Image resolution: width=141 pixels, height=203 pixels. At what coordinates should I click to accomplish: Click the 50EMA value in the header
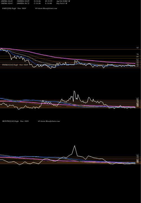(7, 3)
